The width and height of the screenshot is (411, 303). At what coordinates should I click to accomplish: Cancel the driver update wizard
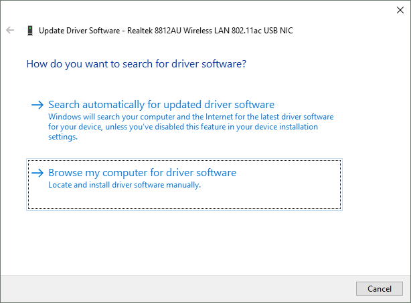click(x=380, y=288)
